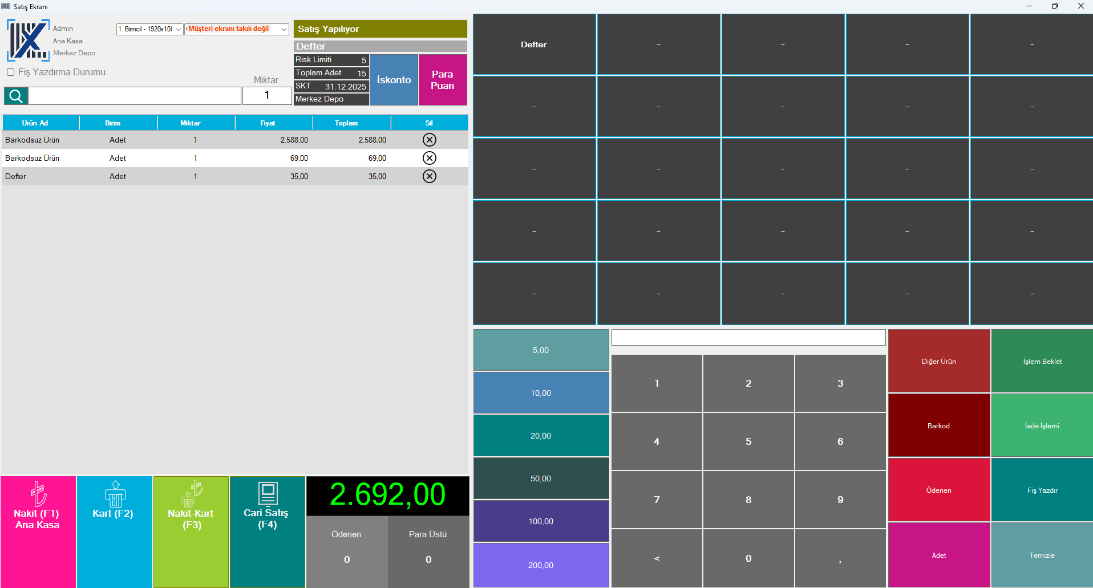
Task: Click the İskonto button
Action: click(394, 80)
